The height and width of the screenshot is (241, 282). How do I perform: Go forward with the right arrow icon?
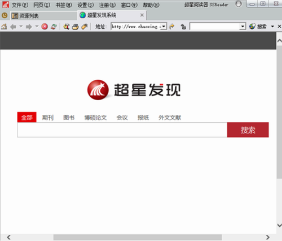coord(29,27)
